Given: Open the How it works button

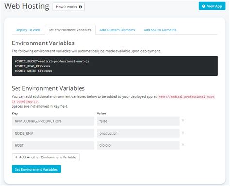Looking at the screenshot, I should click(69, 7).
